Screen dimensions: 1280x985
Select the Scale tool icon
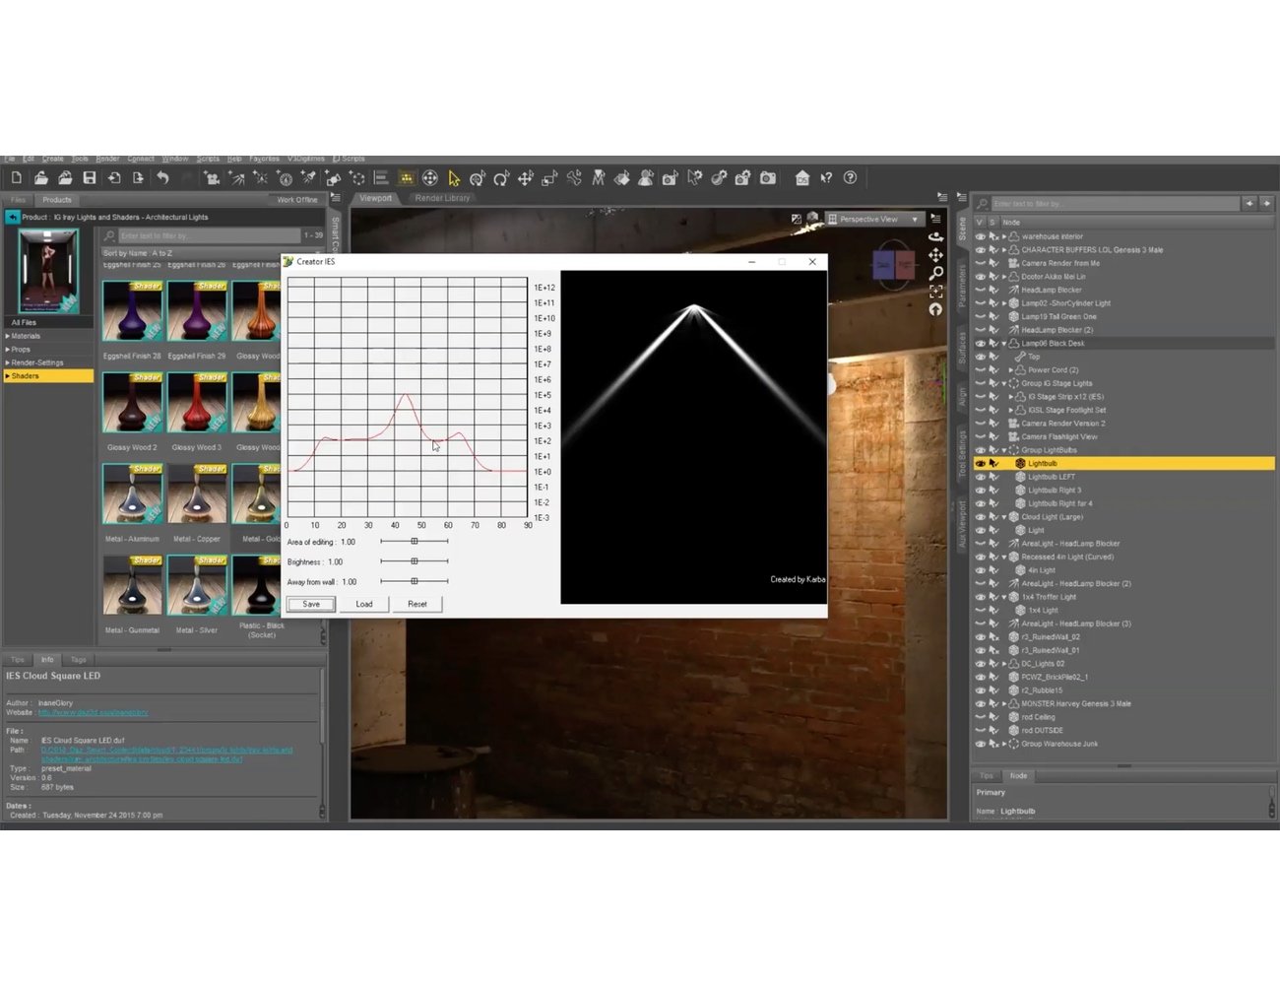pyautogui.click(x=549, y=178)
